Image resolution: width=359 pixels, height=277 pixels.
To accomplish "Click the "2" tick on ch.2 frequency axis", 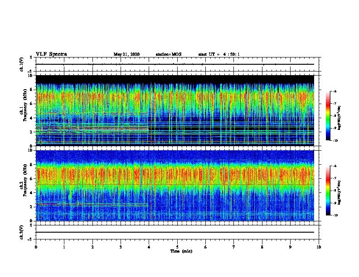I will (x=31, y=207).
